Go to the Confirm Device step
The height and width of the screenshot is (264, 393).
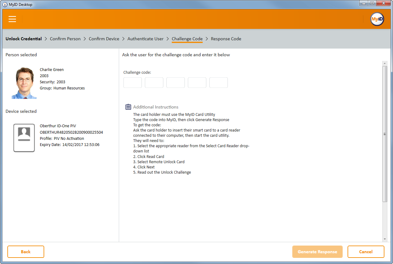[104, 39]
